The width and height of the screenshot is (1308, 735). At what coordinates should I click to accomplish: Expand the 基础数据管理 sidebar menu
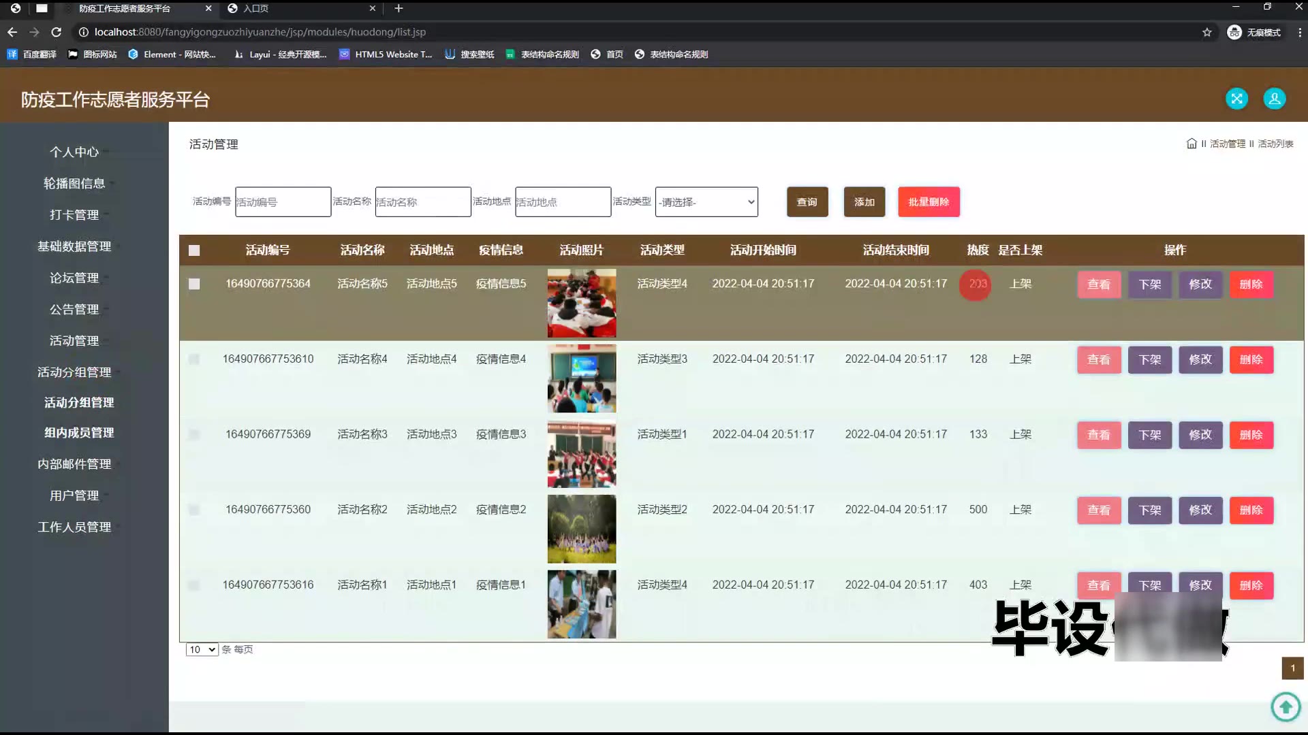(74, 246)
